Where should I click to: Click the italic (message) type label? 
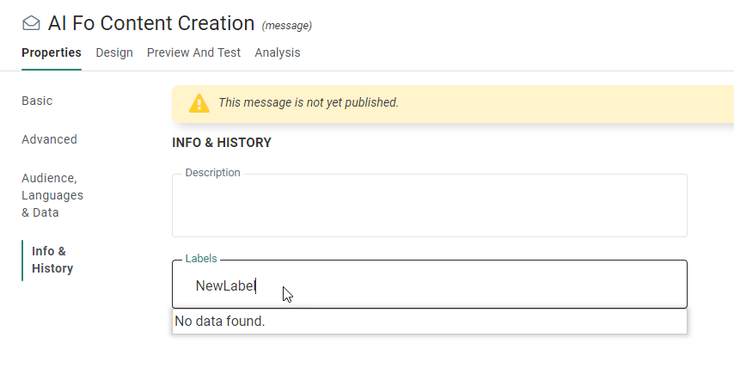point(287,26)
